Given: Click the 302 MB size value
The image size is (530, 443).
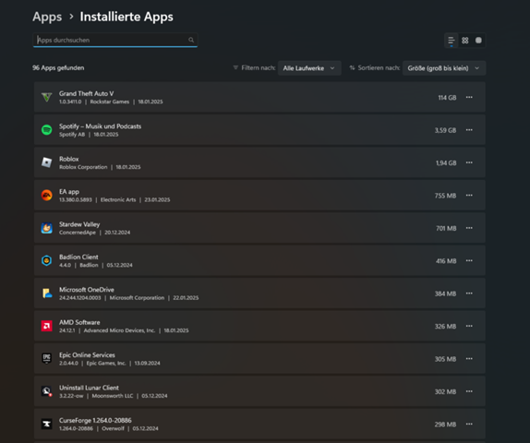Looking at the screenshot, I should tap(445, 391).
